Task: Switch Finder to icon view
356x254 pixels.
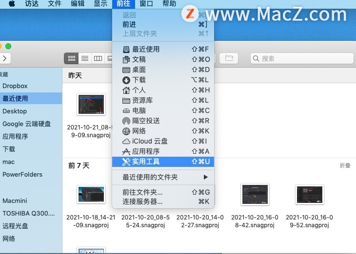Action: tap(71, 58)
